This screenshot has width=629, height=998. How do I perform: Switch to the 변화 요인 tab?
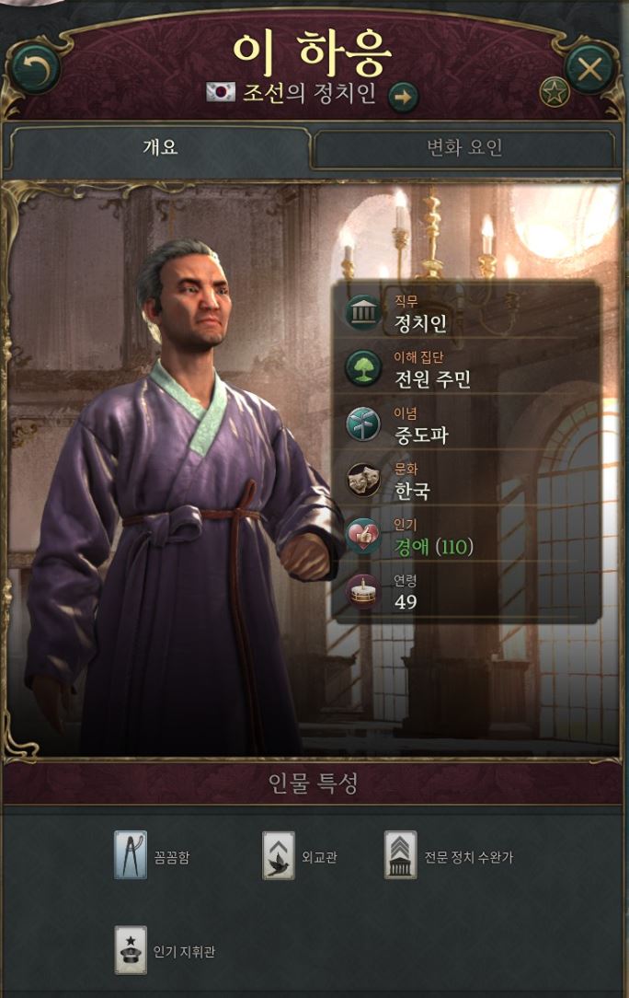(464, 148)
